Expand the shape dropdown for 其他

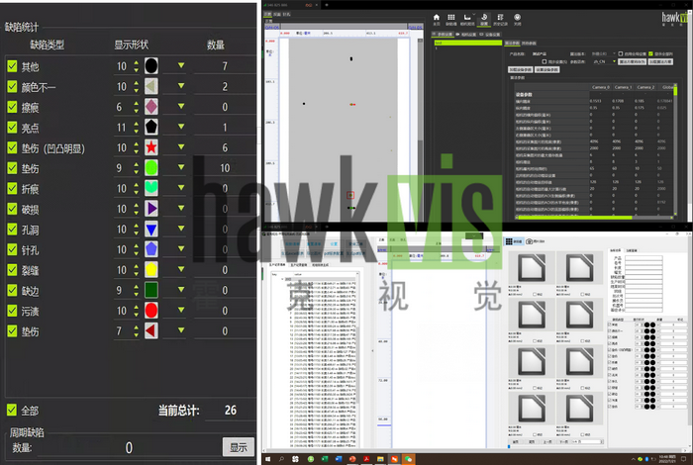click(181, 65)
